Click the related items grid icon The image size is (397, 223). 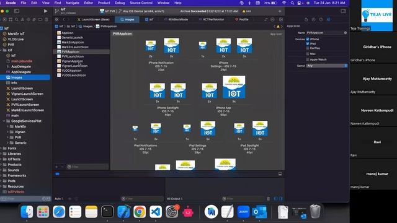point(56,19)
